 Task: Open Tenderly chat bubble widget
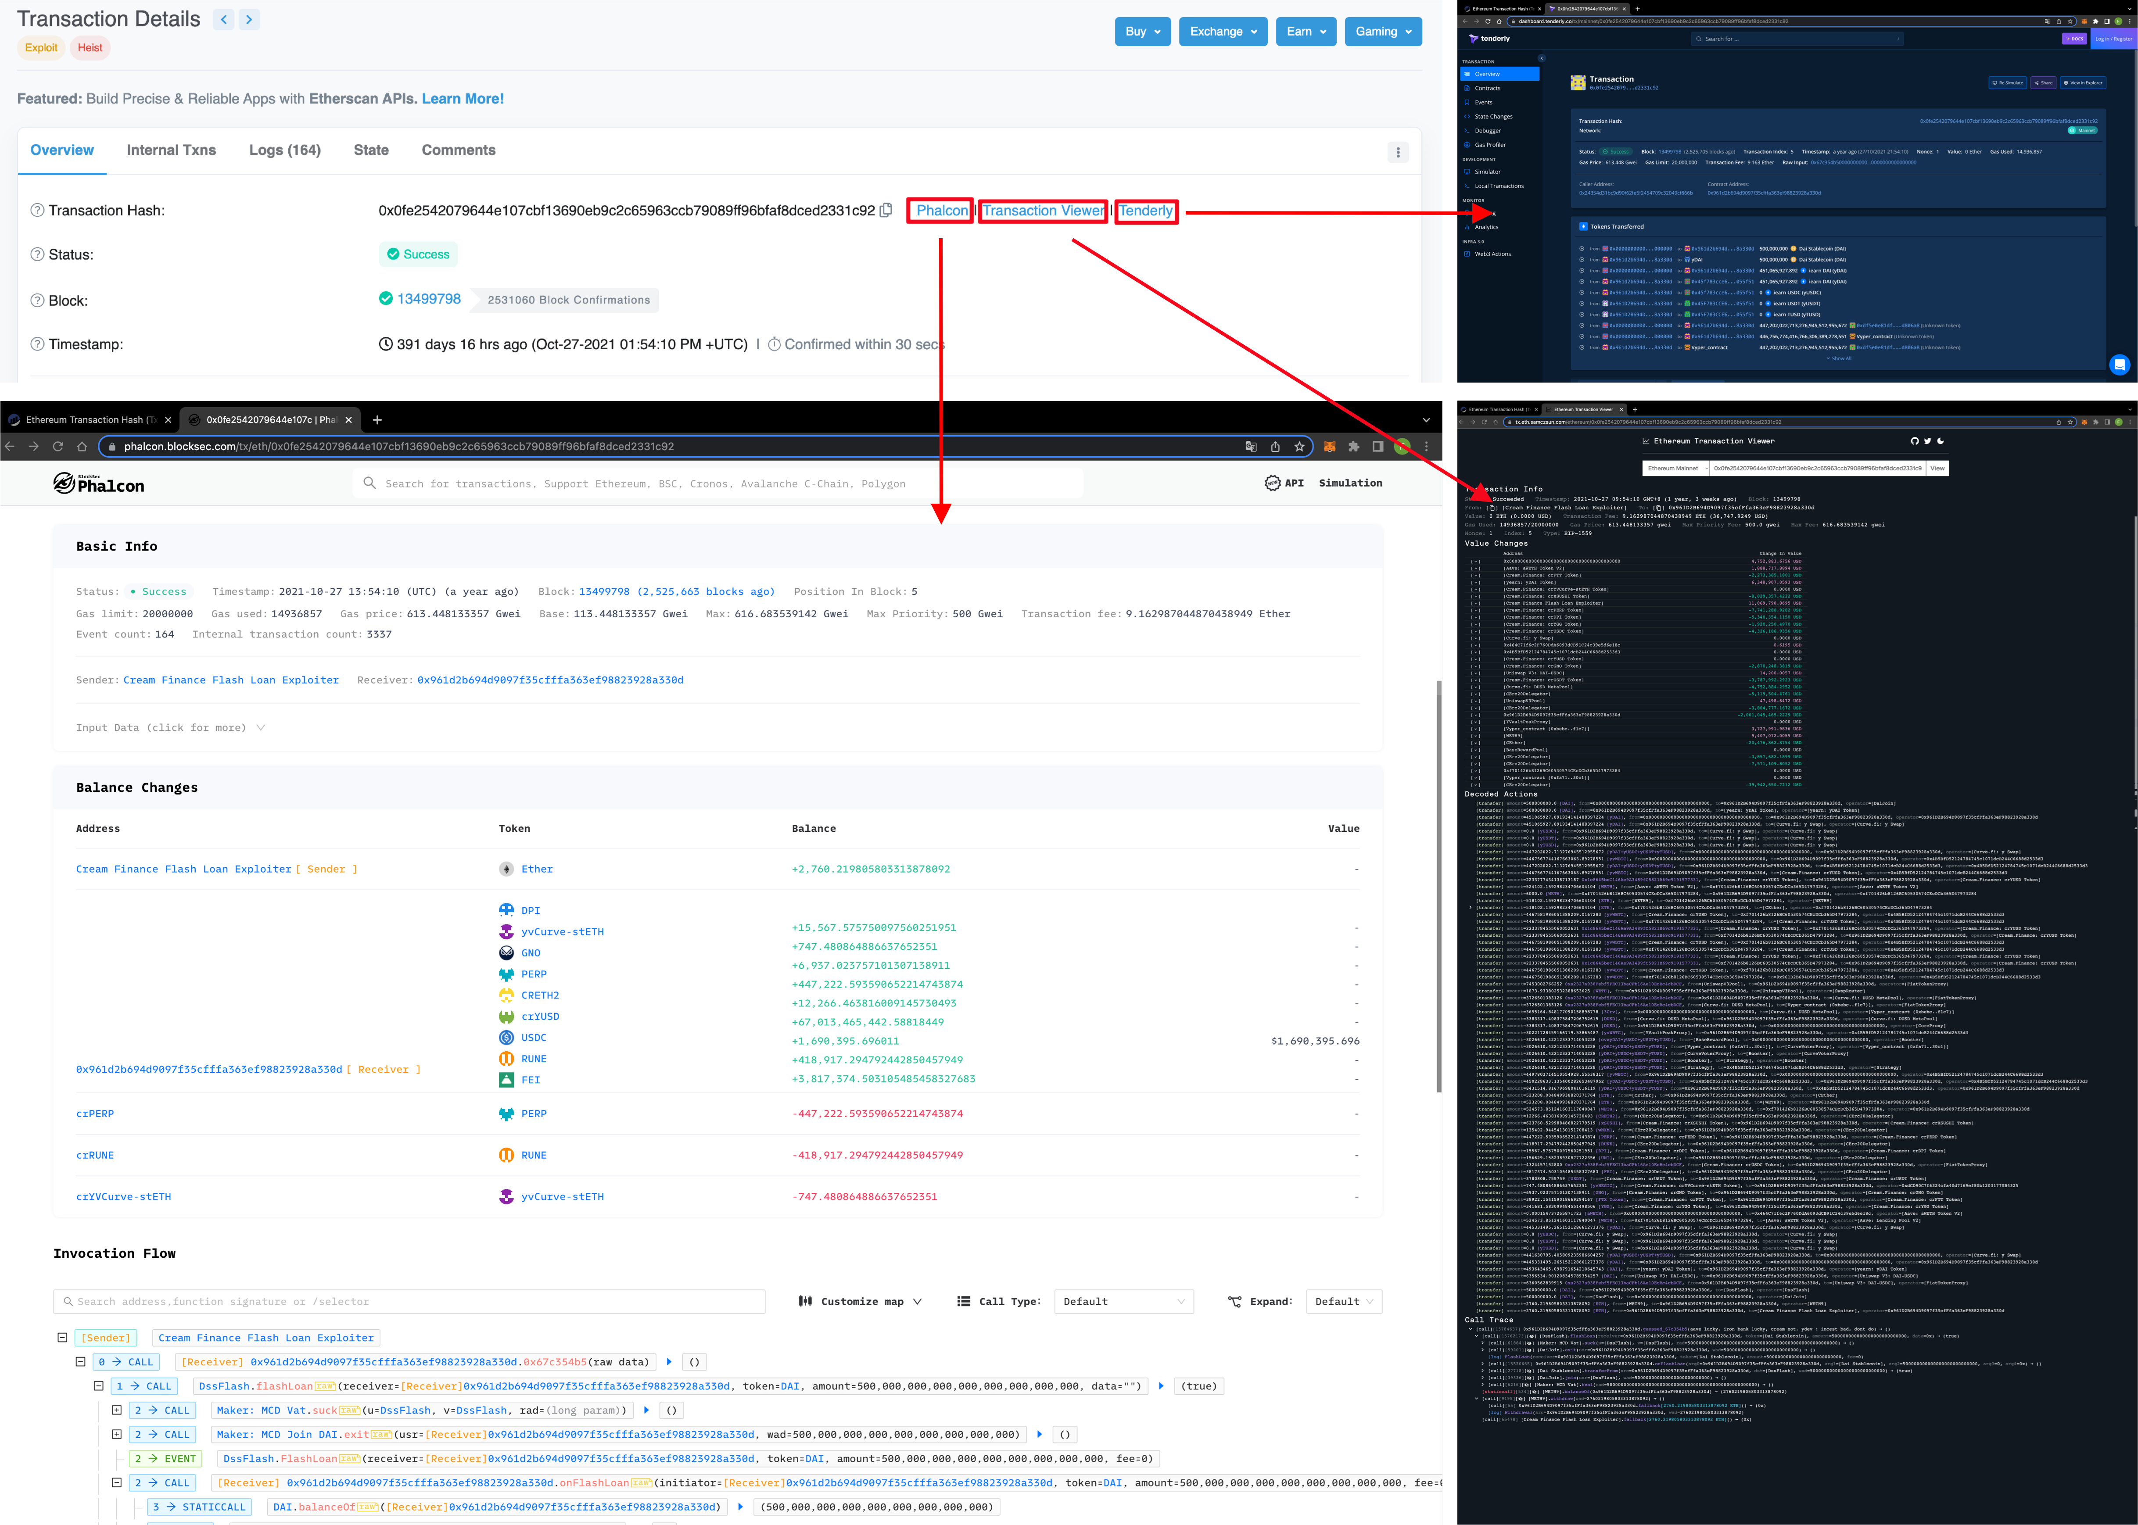coord(2119,364)
